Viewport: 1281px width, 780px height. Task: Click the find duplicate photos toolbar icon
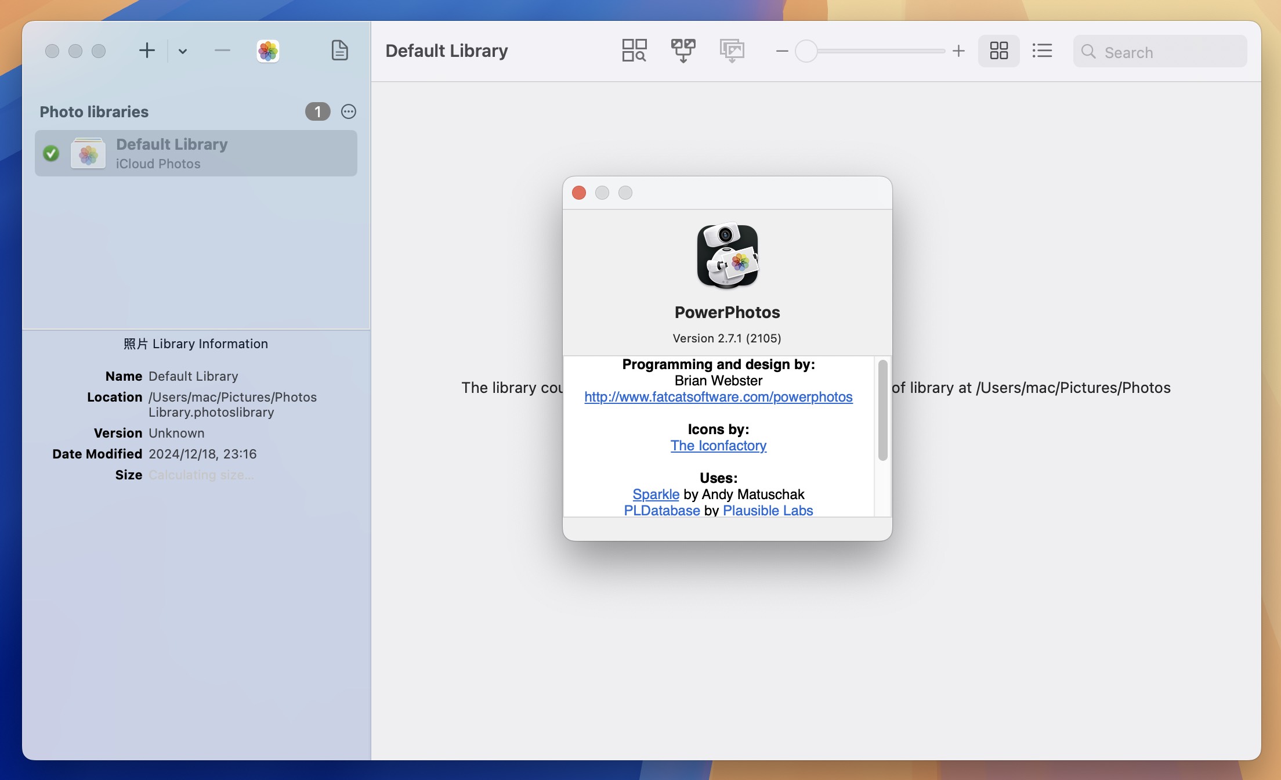click(x=634, y=50)
